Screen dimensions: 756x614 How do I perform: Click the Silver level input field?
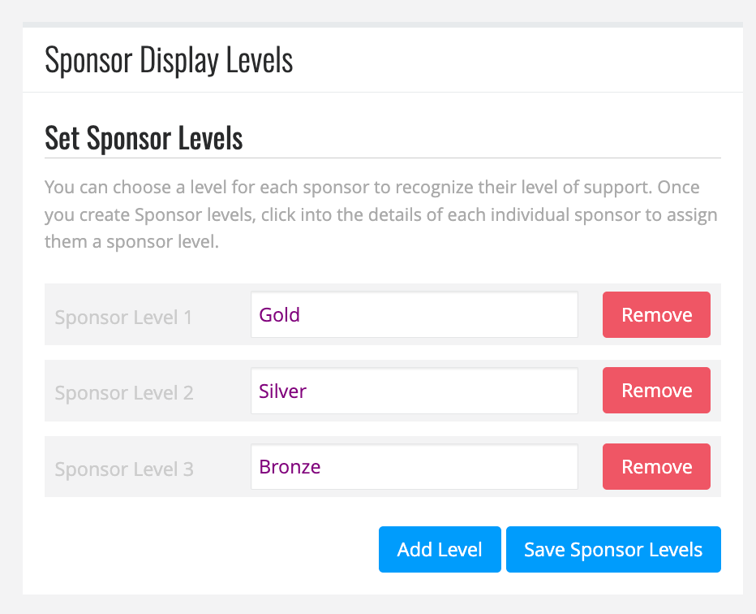pyautogui.click(x=414, y=391)
